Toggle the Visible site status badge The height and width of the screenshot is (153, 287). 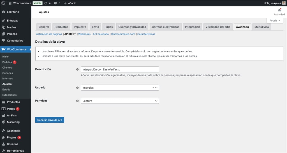point(38,3)
